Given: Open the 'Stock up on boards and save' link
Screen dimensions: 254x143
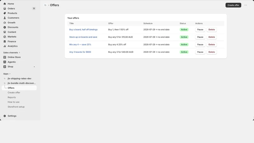Looking at the screenshot, I should (x=83, y=37).
